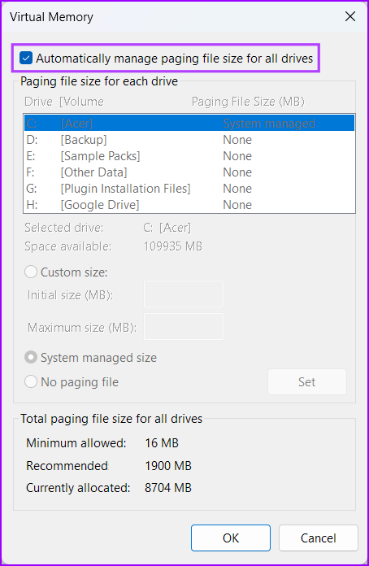Select drive F: [Other Data] row
The height and width of the screenshot is (566, 369).
coord(189,172)
